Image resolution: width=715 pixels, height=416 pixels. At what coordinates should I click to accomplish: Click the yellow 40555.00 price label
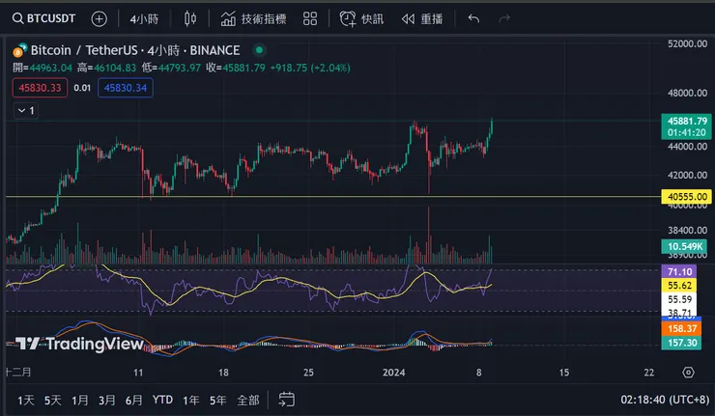(x=686, y=197)
